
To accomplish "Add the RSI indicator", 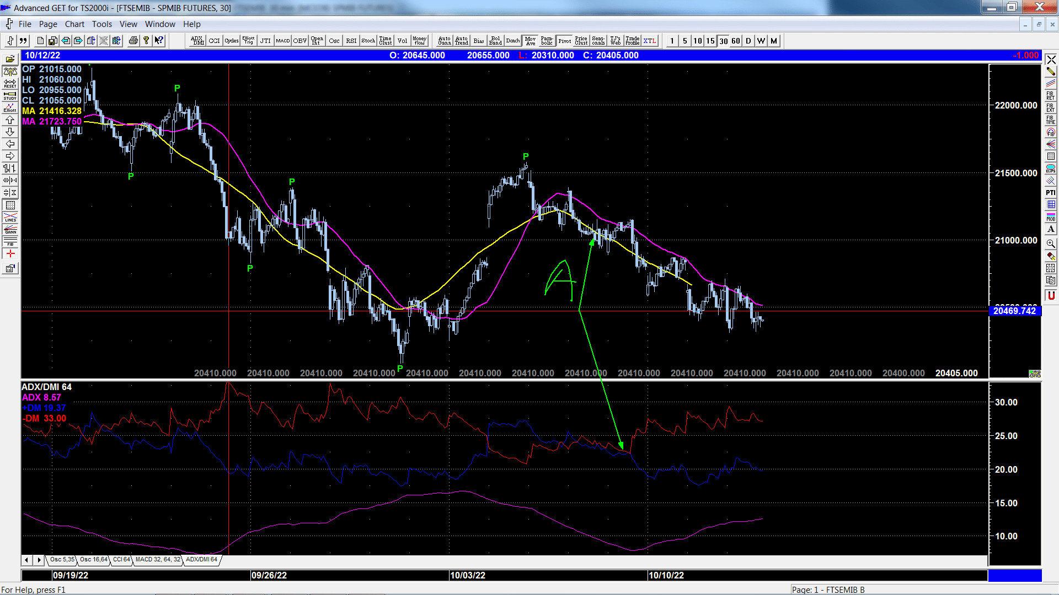I will point(351,41).
